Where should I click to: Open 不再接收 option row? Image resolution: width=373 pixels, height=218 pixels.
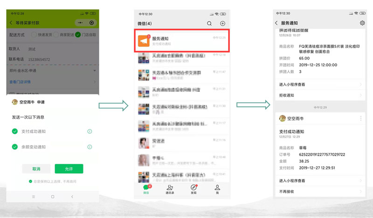320,192
